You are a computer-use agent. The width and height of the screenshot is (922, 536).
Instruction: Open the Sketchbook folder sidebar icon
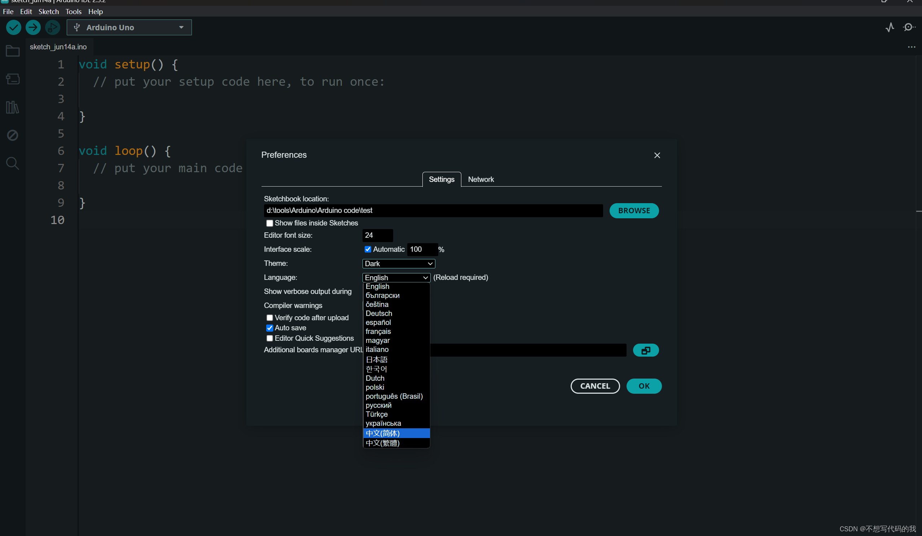(13, 51)
